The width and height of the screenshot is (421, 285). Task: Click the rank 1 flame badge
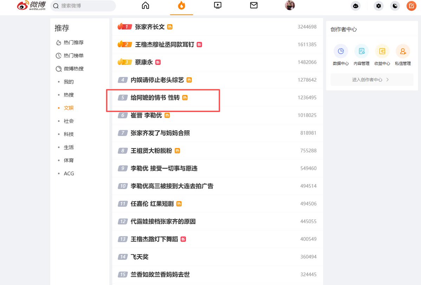[125, 27]
